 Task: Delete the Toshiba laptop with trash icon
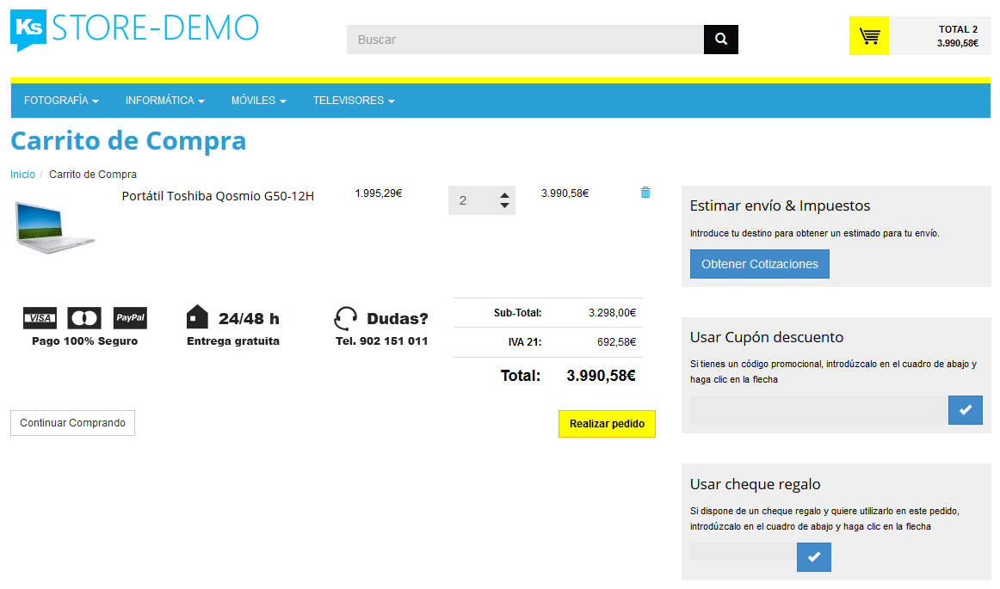[645, 193]
